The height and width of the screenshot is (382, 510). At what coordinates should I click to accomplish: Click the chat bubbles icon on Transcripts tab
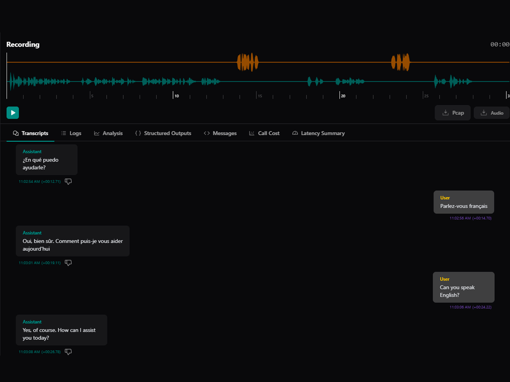pyautogui.click(x=16, y=133)
